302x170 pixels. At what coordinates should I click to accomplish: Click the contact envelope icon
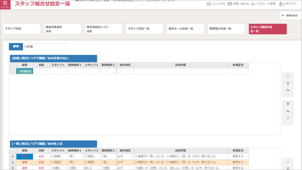(x=230, y=4)
